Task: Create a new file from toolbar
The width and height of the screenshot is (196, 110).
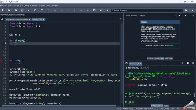Action: click(x=3, y=10)
